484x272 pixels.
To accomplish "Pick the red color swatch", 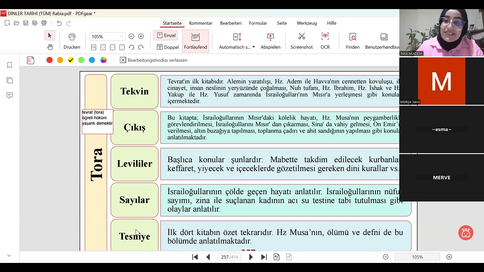I will (x=50, y=60).
